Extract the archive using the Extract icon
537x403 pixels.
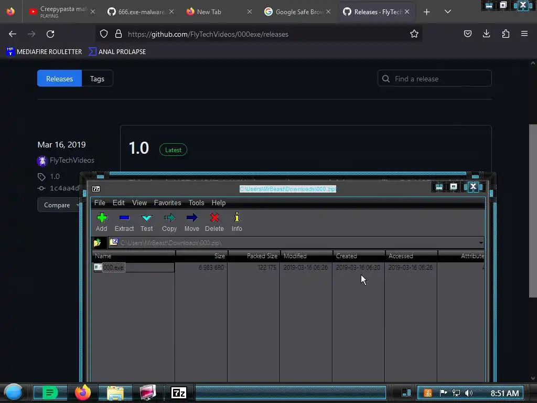click(x=124, y=222)
